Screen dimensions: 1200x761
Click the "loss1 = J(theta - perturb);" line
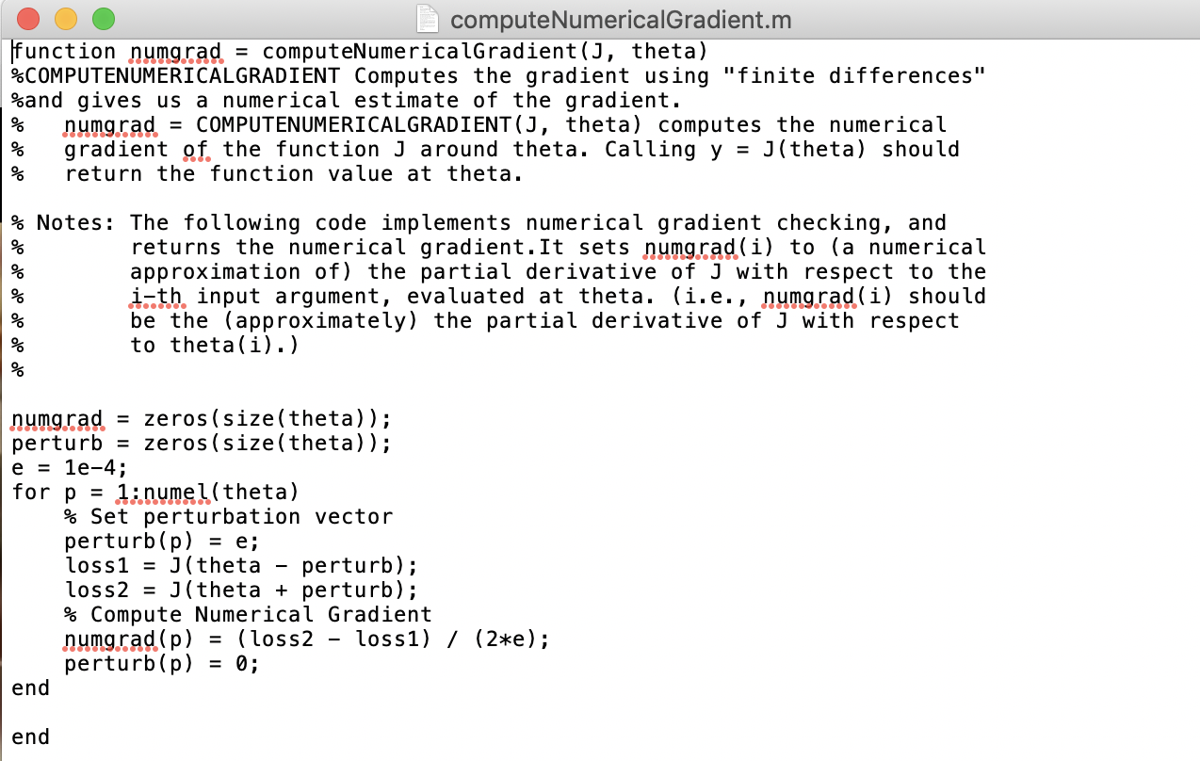click(x=240, y=565)
